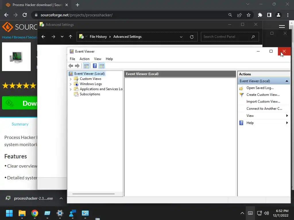
Task: Open Chrome three-dot menu
Action: [x=288, y=15]
